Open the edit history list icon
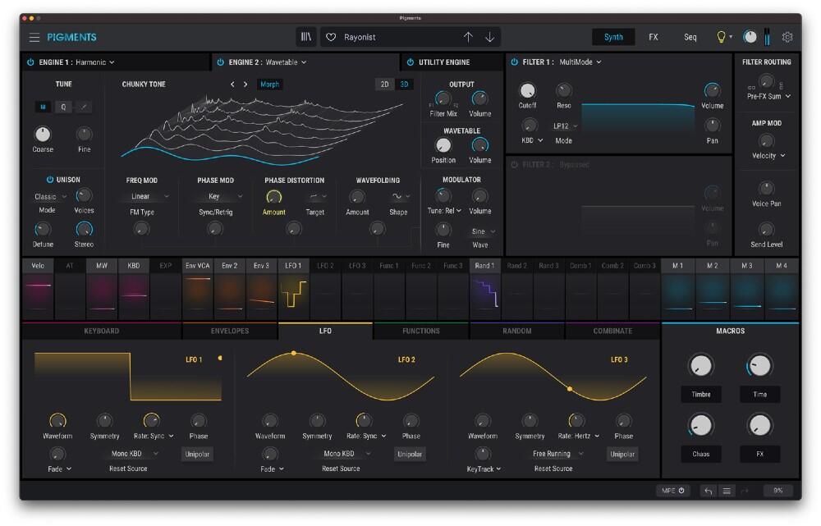 [726, 491]
